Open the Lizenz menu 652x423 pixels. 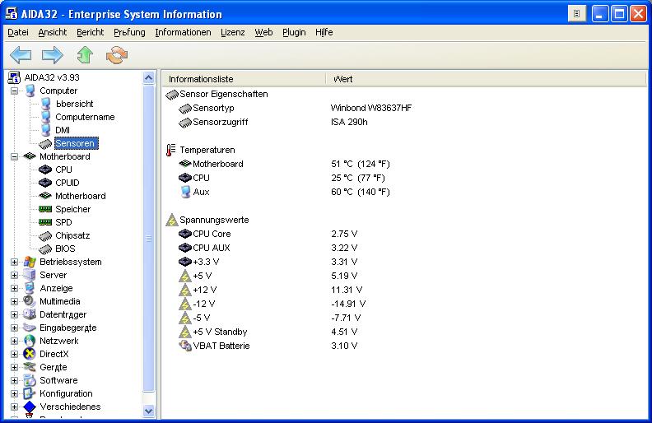point(233,32)
